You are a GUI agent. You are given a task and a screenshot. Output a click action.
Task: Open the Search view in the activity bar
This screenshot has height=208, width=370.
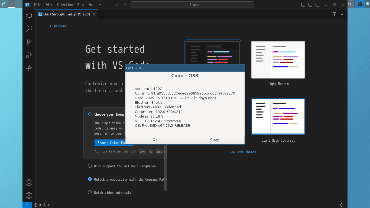(x=29, y=29)
